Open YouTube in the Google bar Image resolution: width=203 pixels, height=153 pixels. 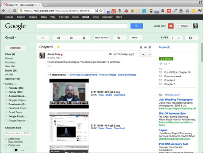64,17
